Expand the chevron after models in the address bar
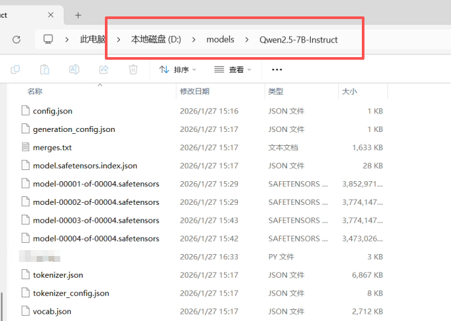 pyautogui.click(x=246, y=39)
